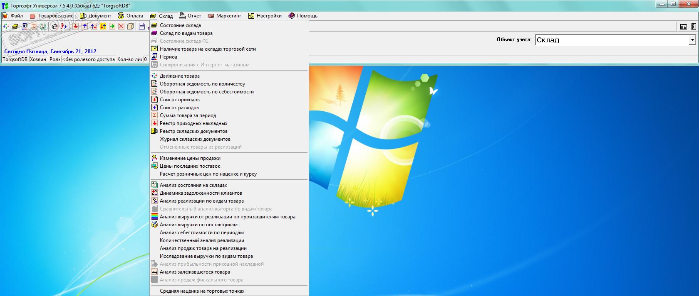This screenshot has height=296, width=699.
Task: Click the goods movement arrows toolbar icon
Action: click(6, 26)
